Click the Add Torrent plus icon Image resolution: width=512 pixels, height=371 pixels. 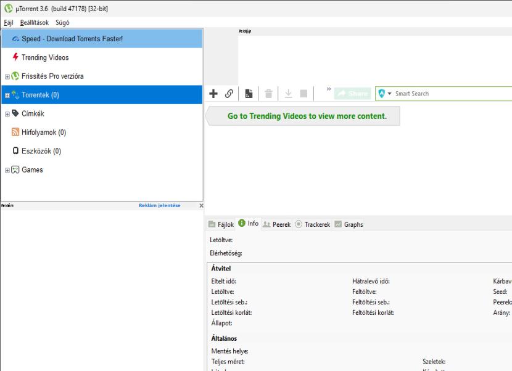(213, 94)
